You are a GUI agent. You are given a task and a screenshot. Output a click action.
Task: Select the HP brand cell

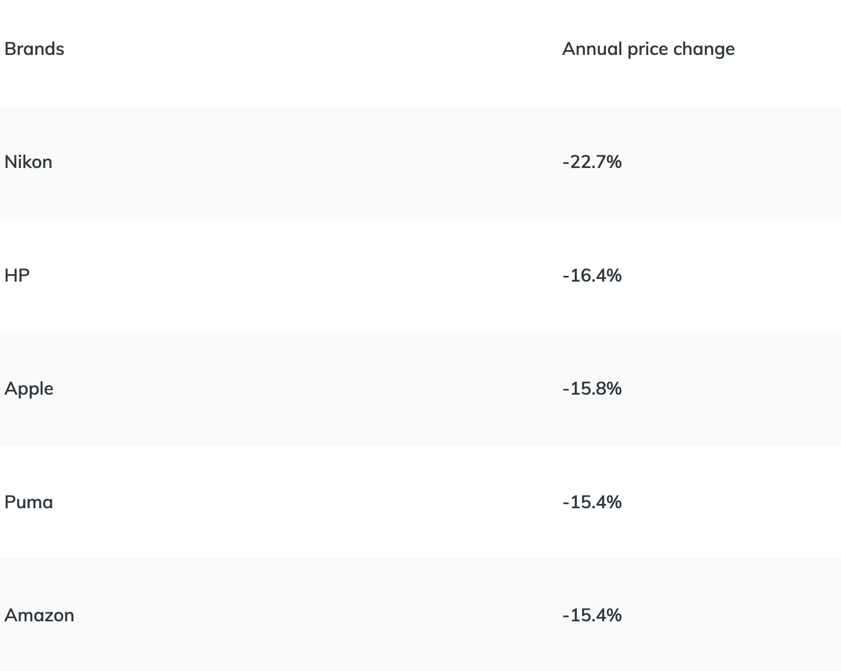[17, 275]
